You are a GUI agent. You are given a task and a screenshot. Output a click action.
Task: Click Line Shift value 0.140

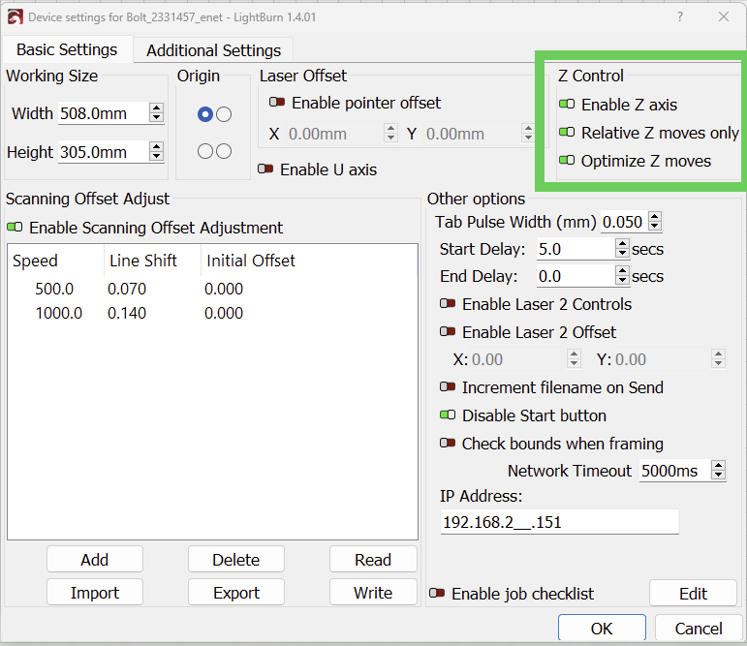click(127, 313)
